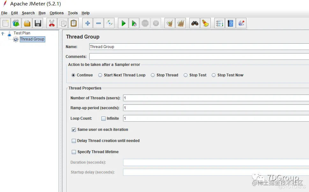Click the blue plus Expand All icon
Viewport: 309px width, 192px height.
click(x=87, y=23)
